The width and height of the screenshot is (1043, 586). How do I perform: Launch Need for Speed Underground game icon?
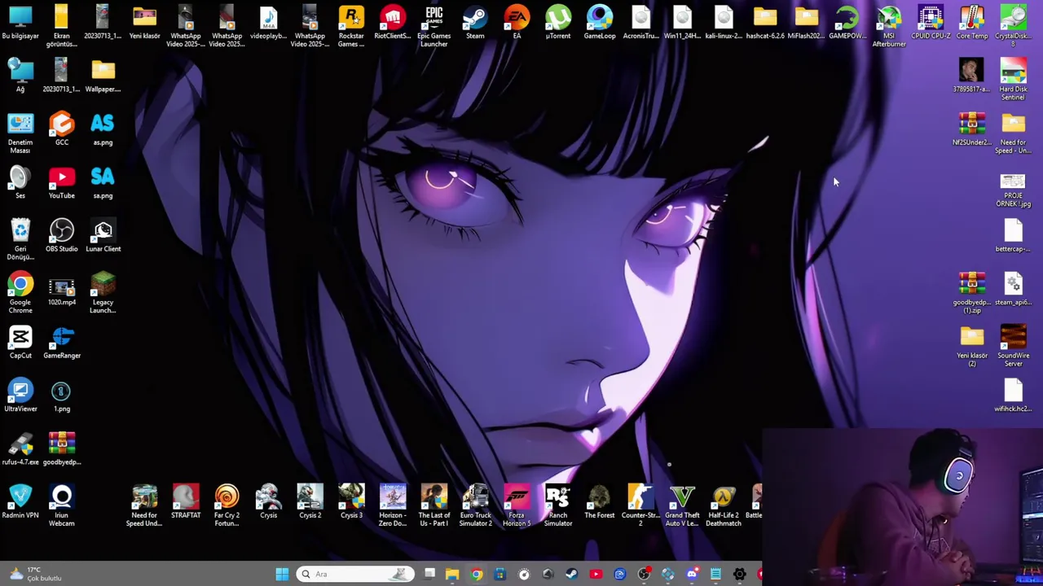click(144, 506)
